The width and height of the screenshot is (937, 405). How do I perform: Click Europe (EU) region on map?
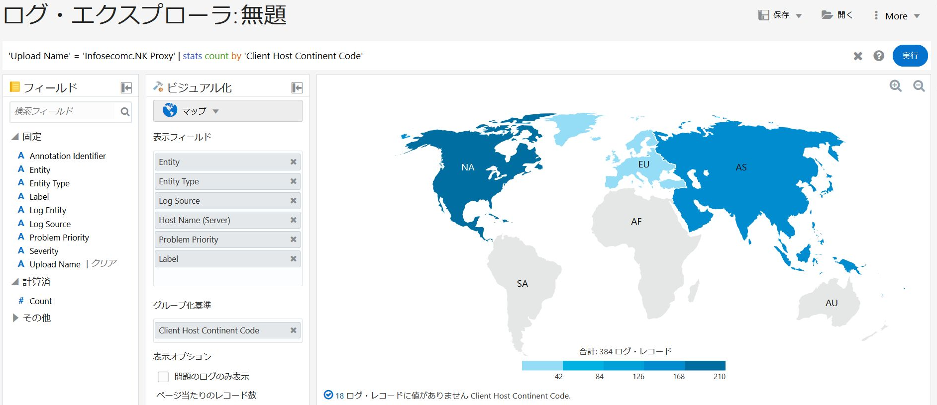click(643, 164)
